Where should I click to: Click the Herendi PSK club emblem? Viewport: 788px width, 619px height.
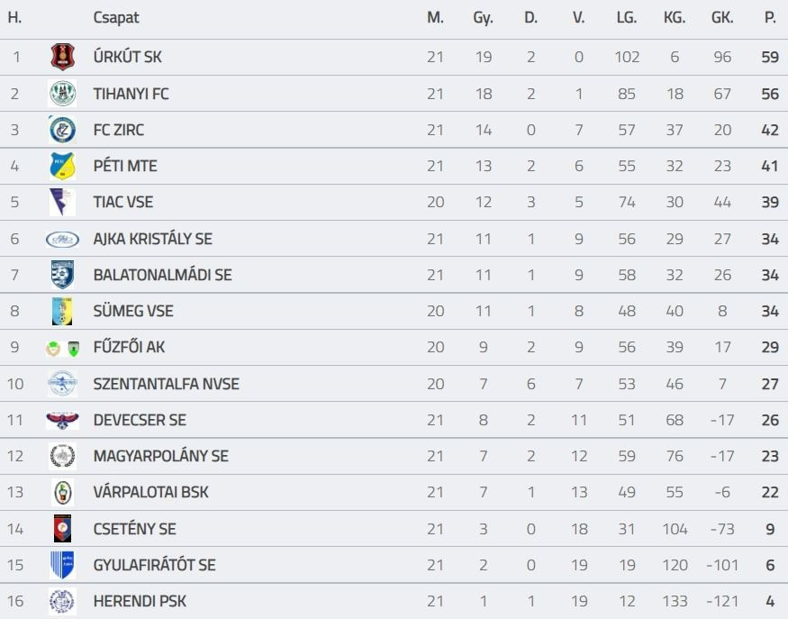pyautogui.click(x=62, y=601)
